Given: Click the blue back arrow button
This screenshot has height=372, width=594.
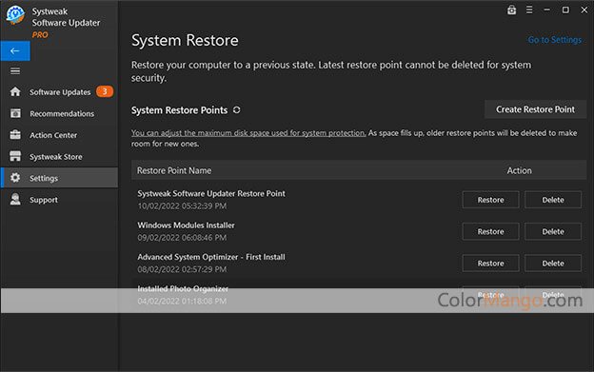Looking at the screenshot, I should tap(15, 50).
